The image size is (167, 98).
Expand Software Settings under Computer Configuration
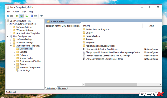[x=11, y=27]
